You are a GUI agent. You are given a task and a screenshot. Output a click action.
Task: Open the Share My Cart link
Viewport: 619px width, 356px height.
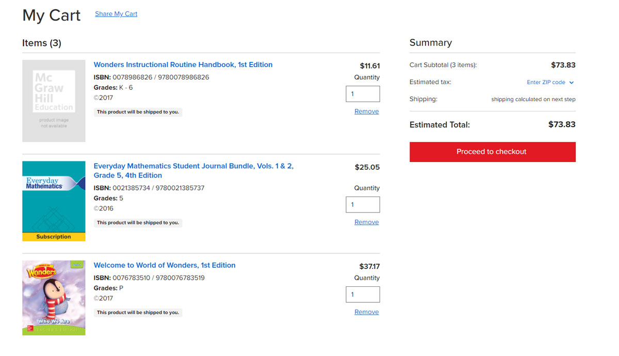coord(116,13)
